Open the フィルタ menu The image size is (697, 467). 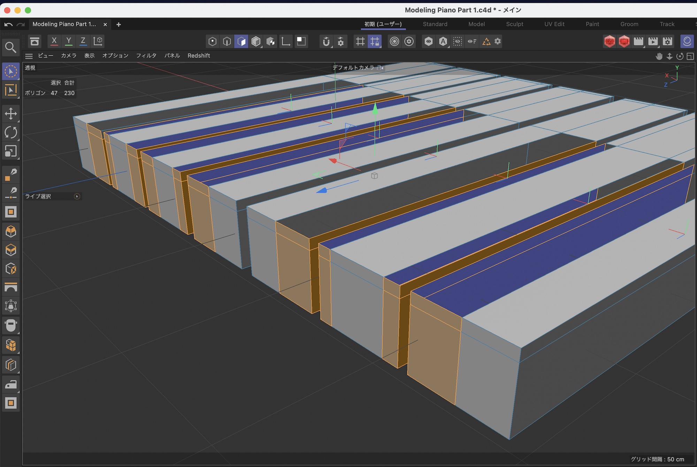(146, 56)
